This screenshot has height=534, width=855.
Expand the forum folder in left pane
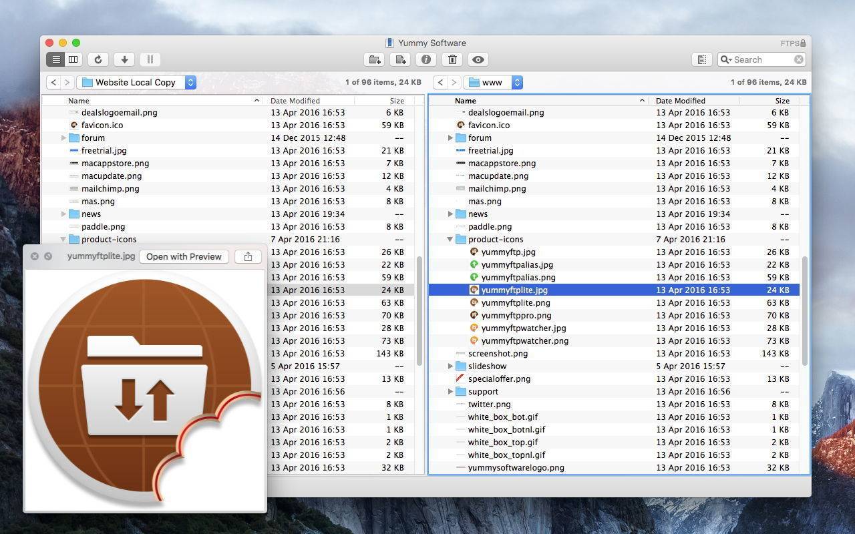point(63,138)
